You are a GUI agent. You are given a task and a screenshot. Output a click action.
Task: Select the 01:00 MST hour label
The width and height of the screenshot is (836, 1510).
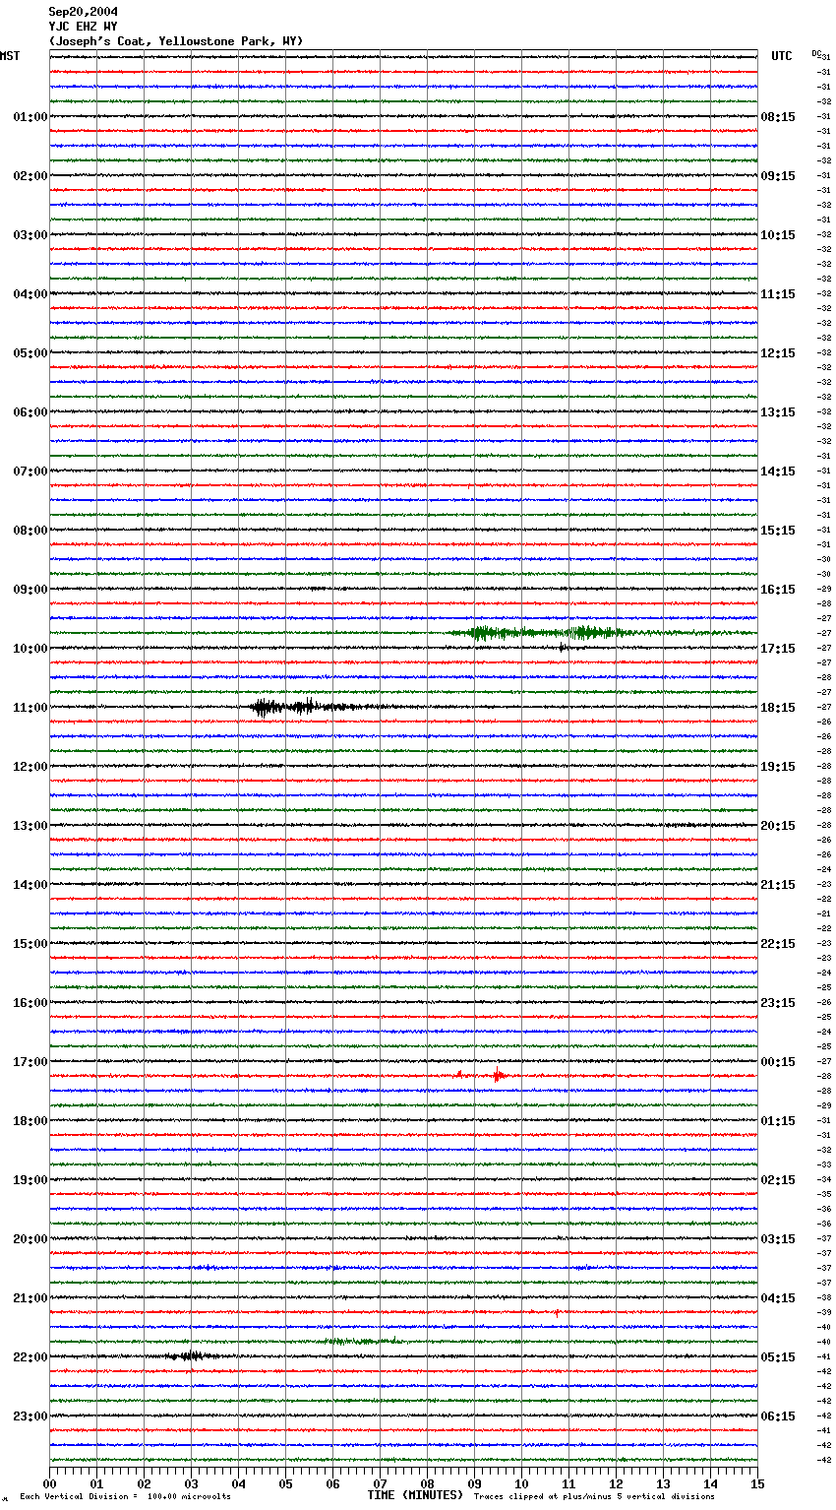pyautogui.click(x=30, y=117)
